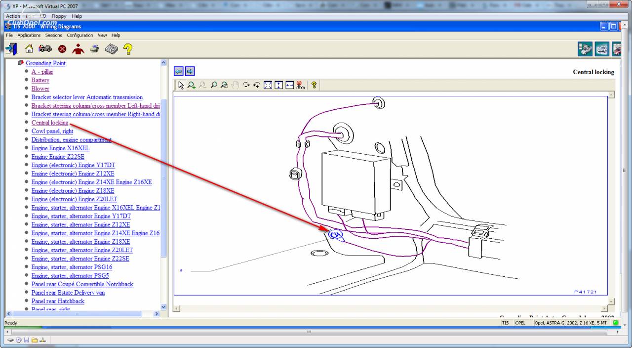This screenshot has width=632, height=348.
Task: Open the Applications menu
Action: tap(29, 35)
